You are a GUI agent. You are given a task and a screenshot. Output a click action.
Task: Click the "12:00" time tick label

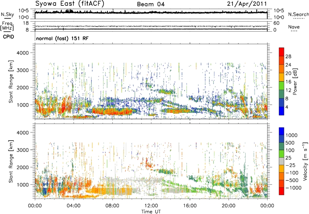coord(151,206)
